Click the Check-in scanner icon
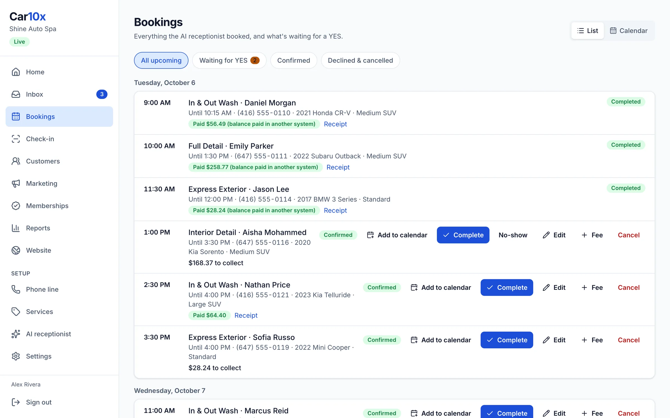670x418 pixels. click(x=16, y=139)
